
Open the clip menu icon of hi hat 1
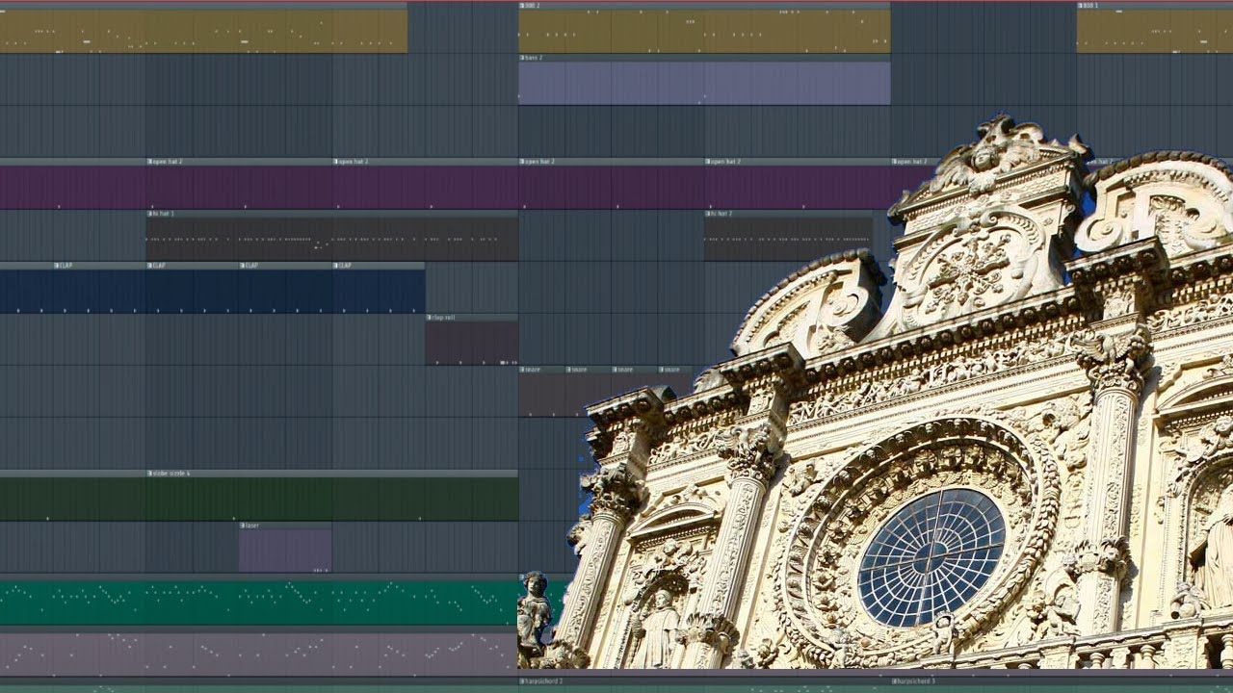150,214
